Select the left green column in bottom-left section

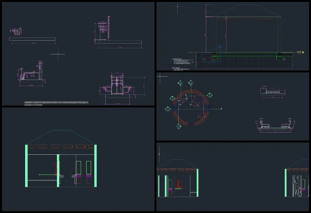click(x=27, y=166)
